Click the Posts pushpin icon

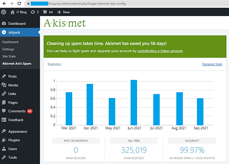4,76
